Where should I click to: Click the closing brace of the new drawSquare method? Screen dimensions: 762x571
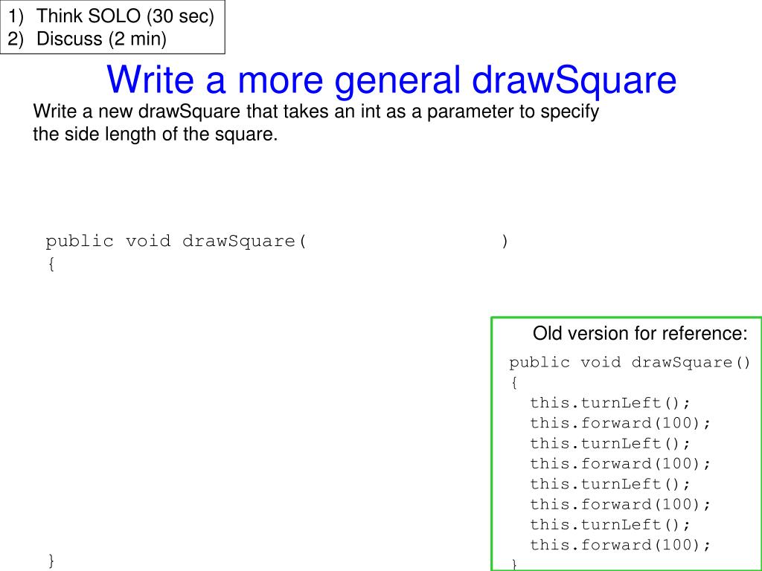coord(51,561)
